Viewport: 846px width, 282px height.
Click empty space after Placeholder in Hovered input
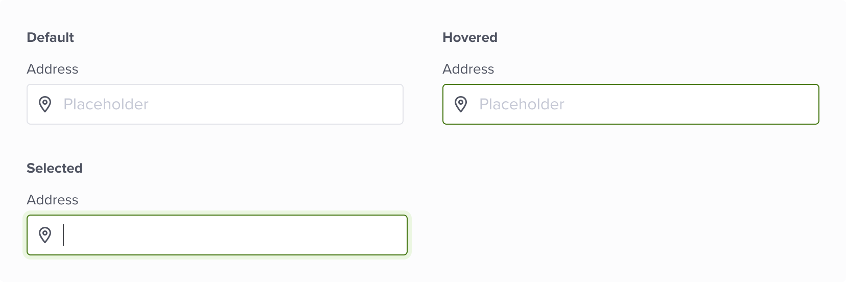692,104
